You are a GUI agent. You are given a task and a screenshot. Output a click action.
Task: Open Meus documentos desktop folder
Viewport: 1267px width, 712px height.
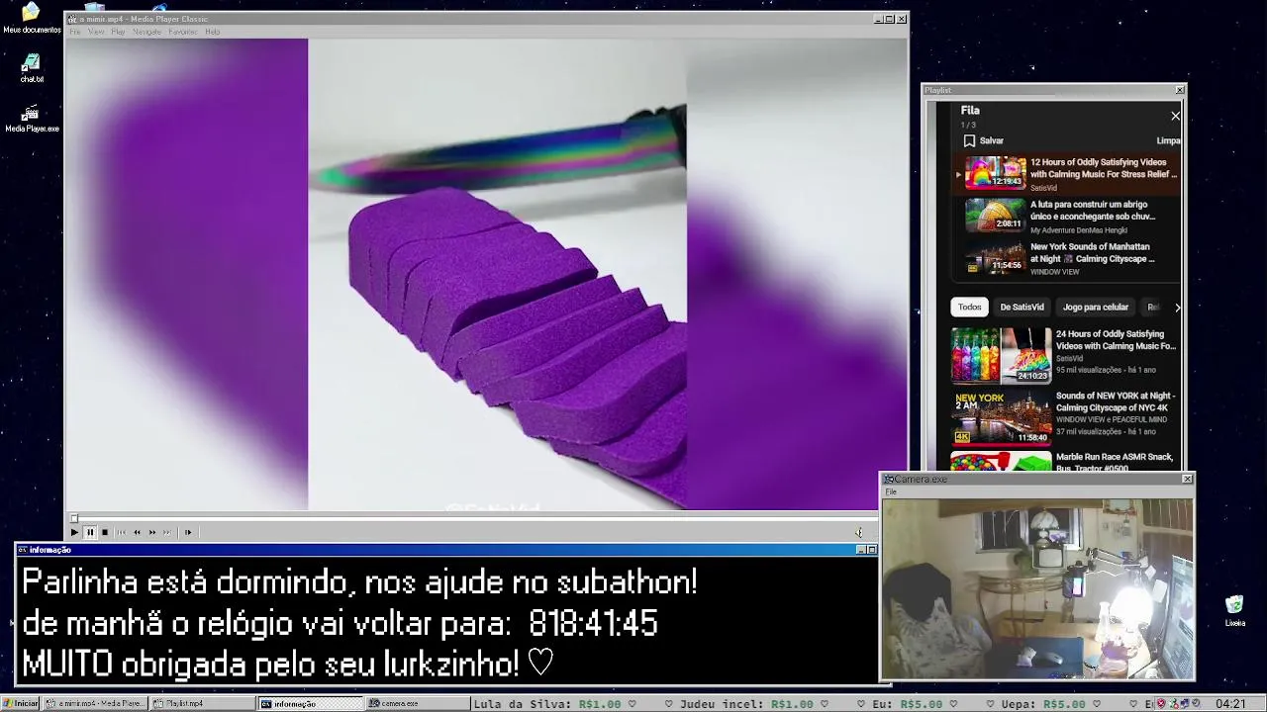[x=31, y=19]
